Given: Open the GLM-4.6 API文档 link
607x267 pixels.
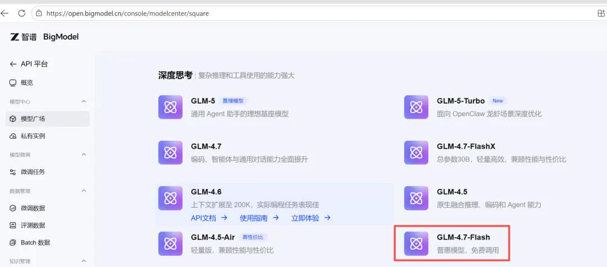Looking at the screenshot, I should [209, 218].
